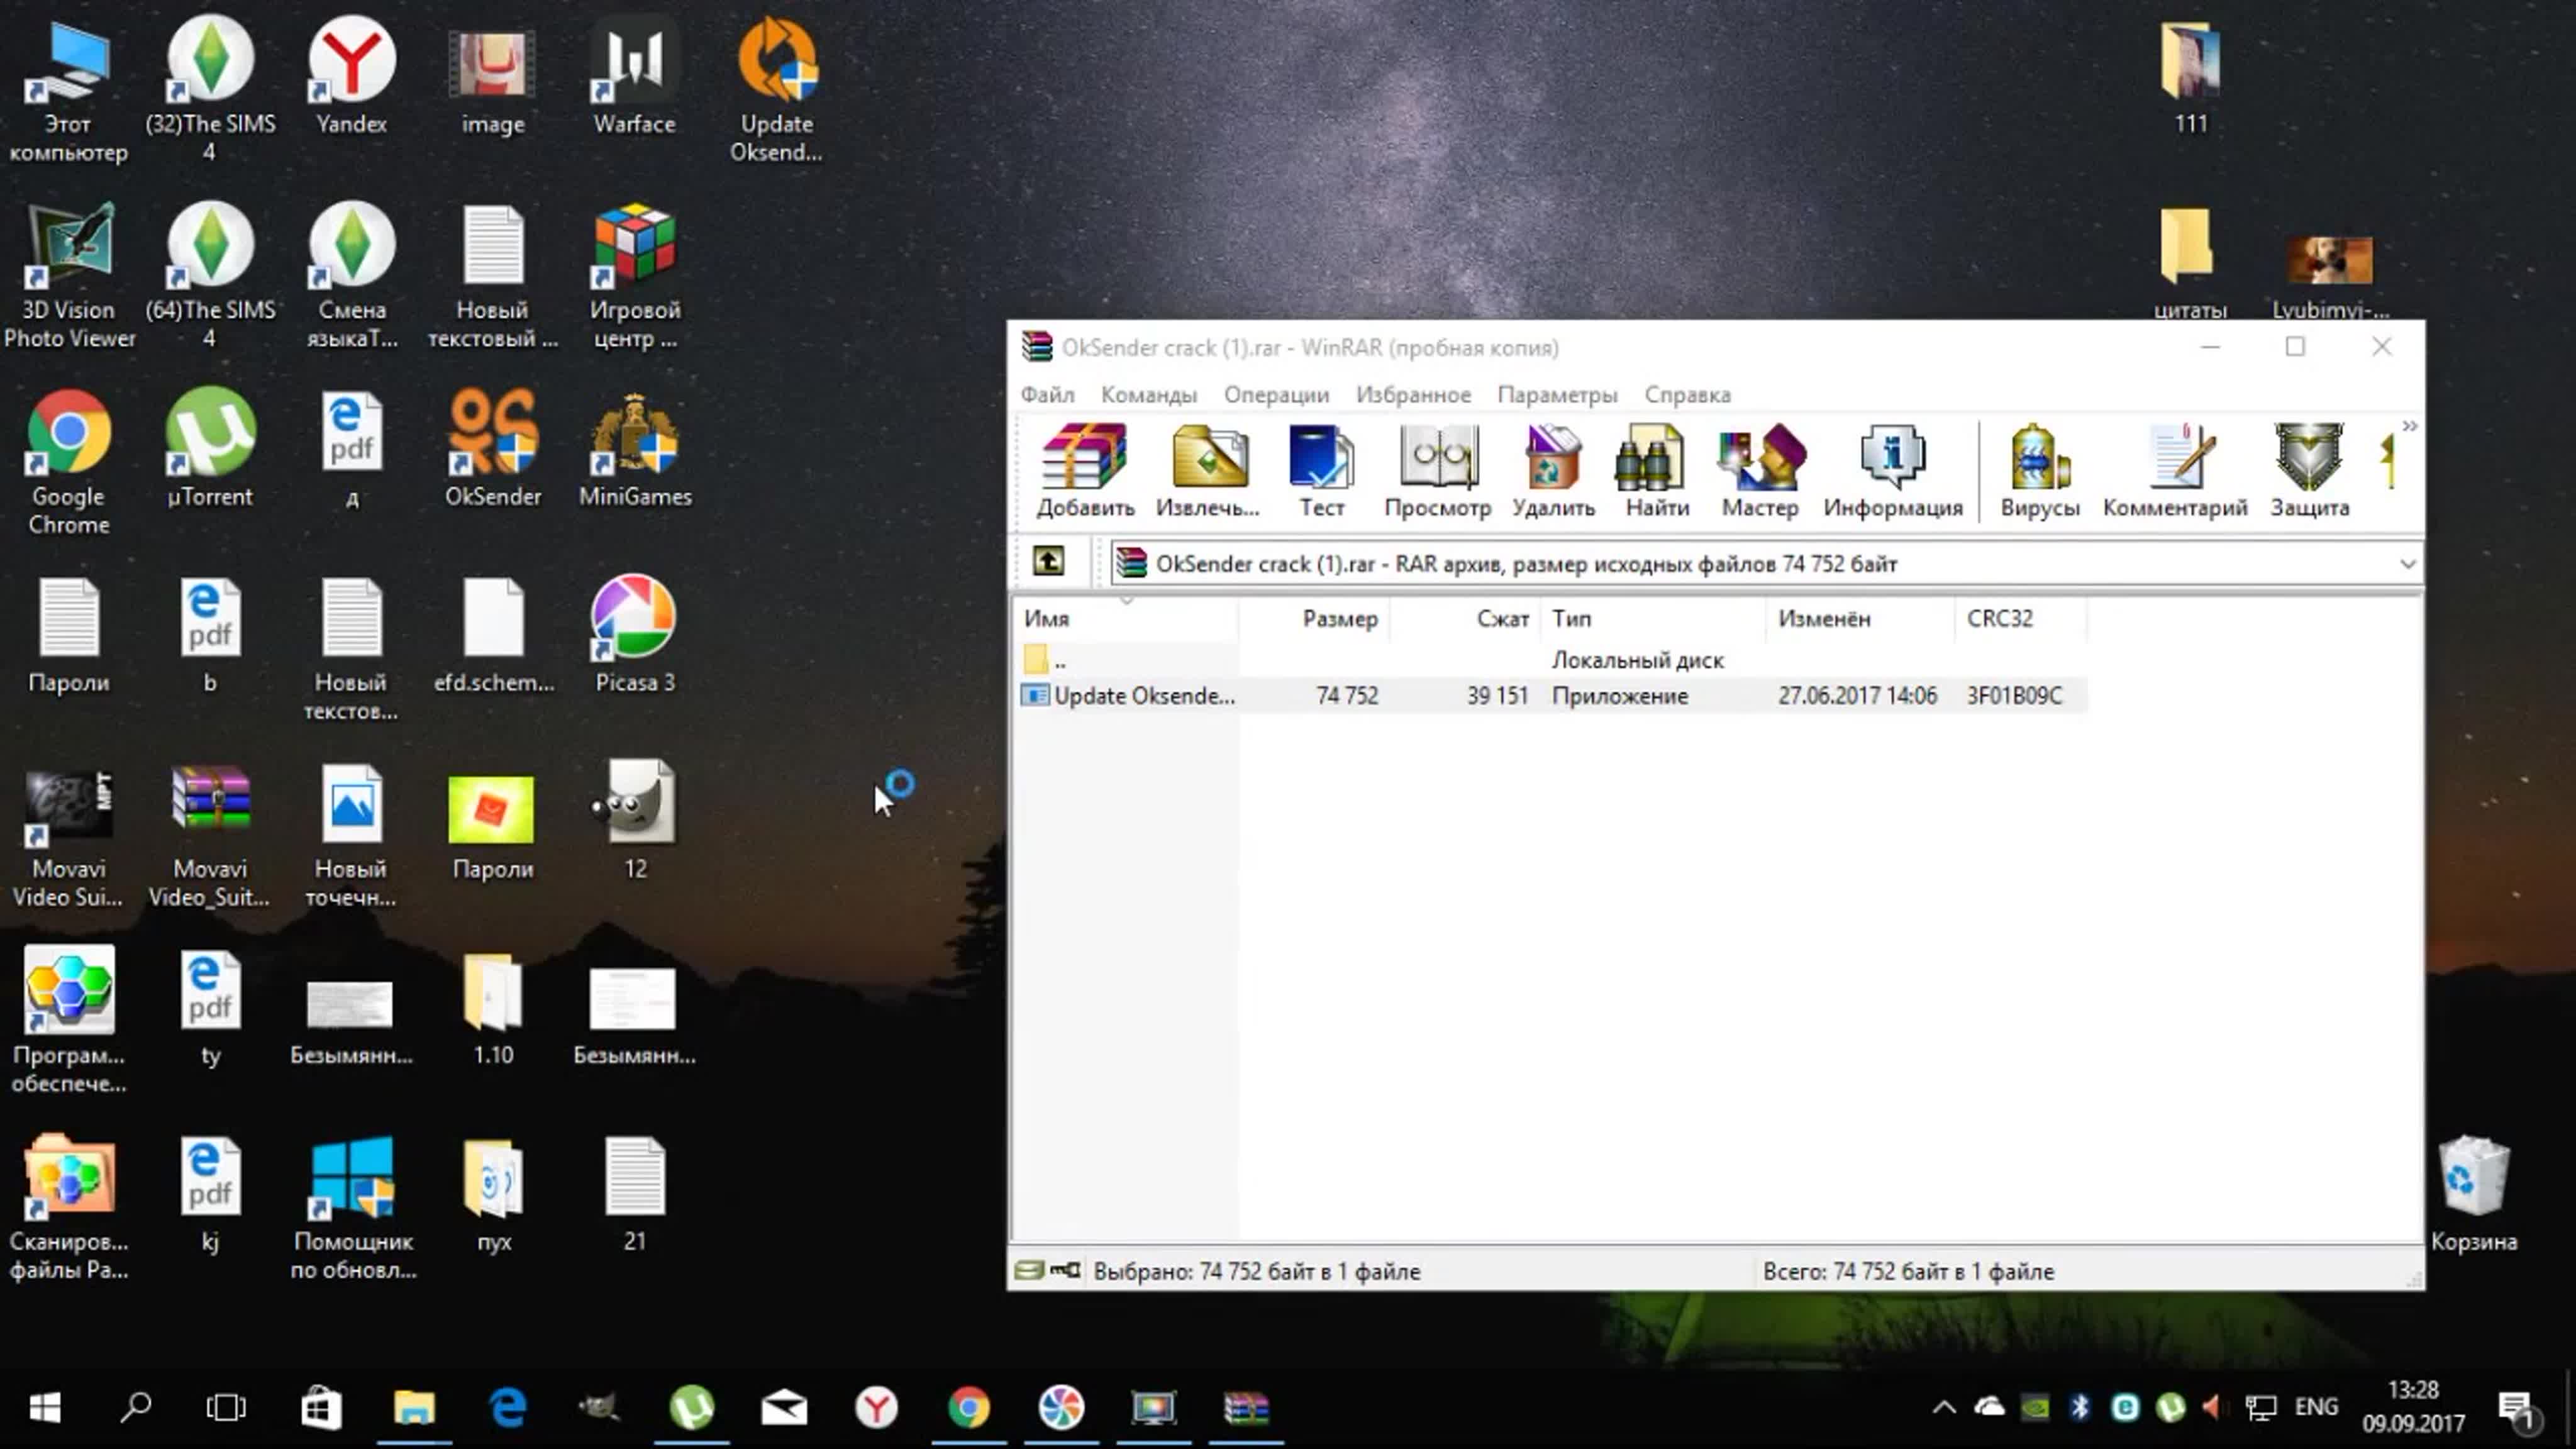Click the Удалить (Delete) toolbar icon
This screenshot has width=2576, height=1449.
(x=1553, y=470)
